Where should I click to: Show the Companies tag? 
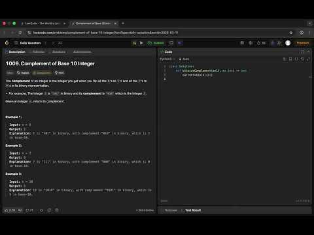click(42, 72)
